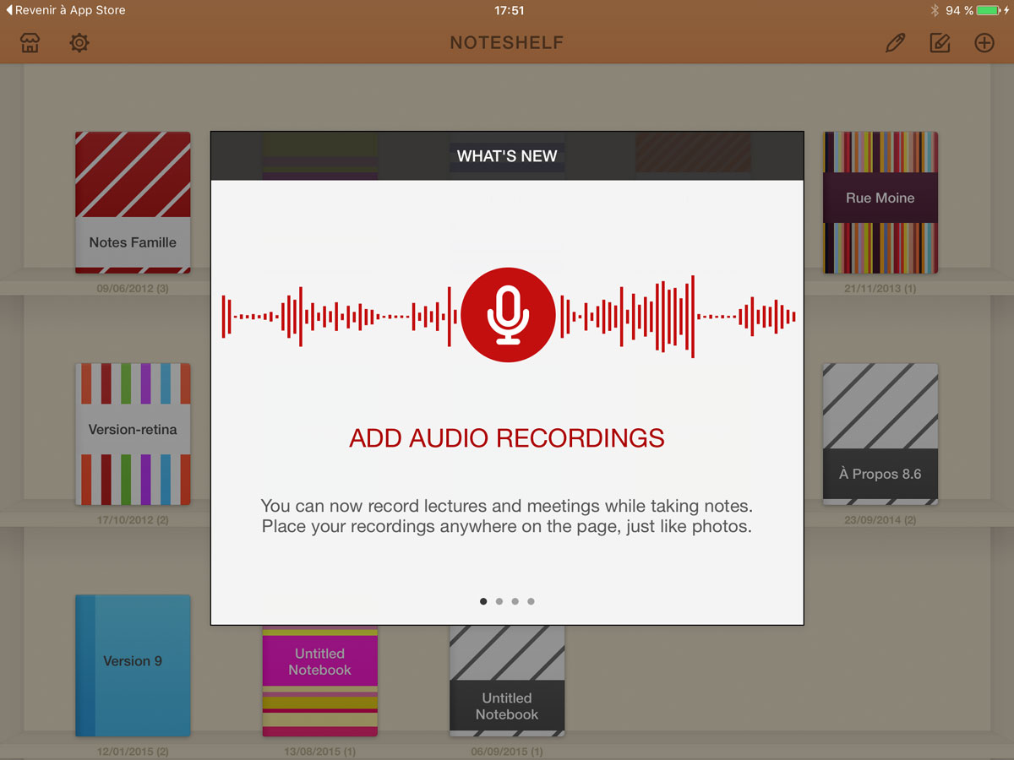Click the date 13/08/2015 (1)
This screenshot has height=760, width=1014.
(320, 752)
